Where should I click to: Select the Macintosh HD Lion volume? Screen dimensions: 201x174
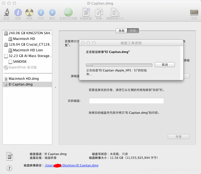coord(27,50)
